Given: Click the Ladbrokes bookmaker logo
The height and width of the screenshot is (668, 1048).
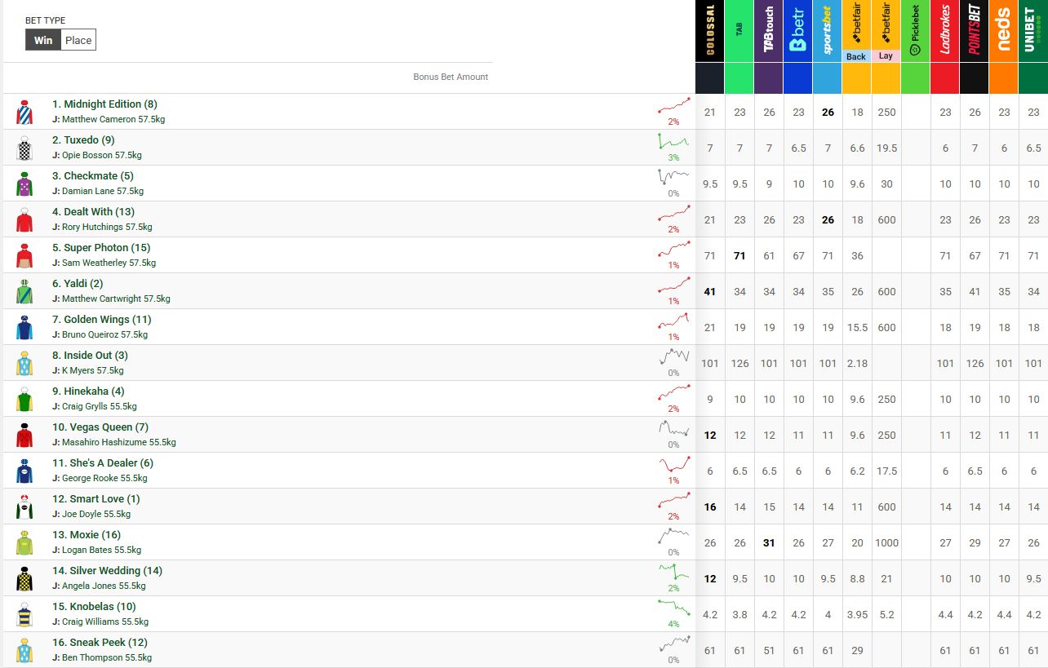Looking at the screenshot, I should [x=944, y=31].
